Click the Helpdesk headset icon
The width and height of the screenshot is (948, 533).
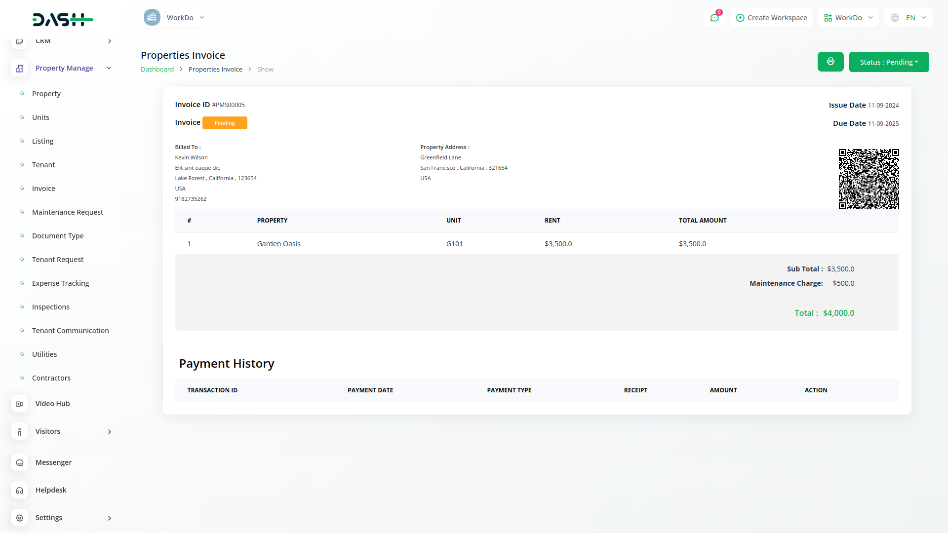pos(19,490)
